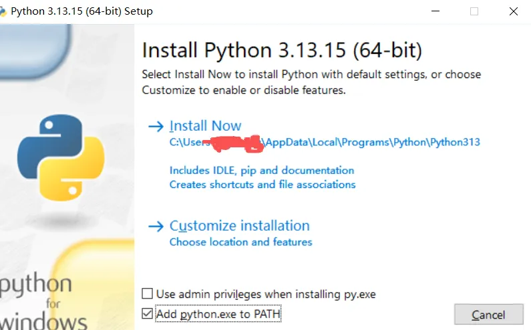Open Customize installation option
The width and height of the screenshot is (531, 330).
click(239, 226)
